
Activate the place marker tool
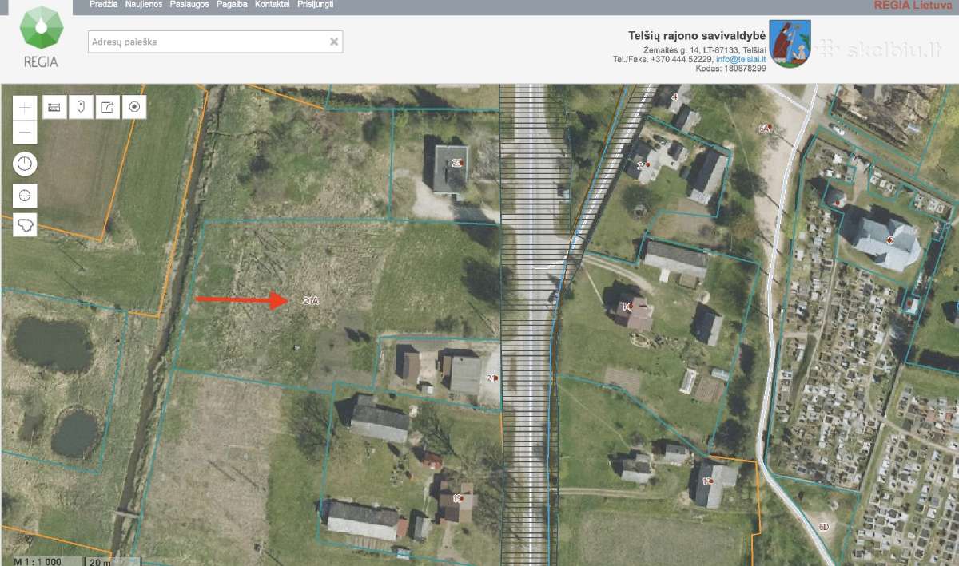[81, 106]
